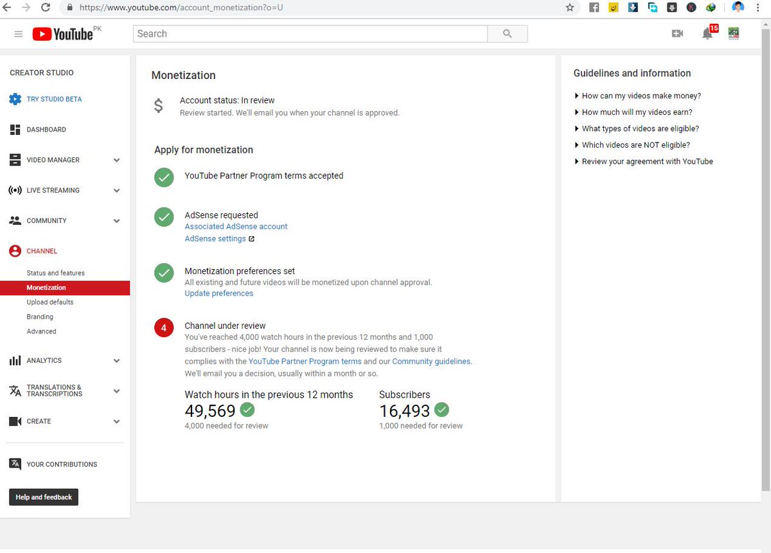This screenshot has width=771, height=553.
Task: Click the TRY STUDIO BETA link text
Action: tap(54, 100)
